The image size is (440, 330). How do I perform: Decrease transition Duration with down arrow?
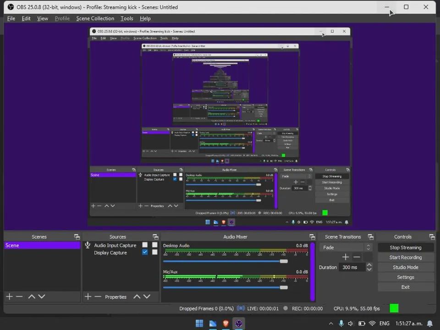369,269
